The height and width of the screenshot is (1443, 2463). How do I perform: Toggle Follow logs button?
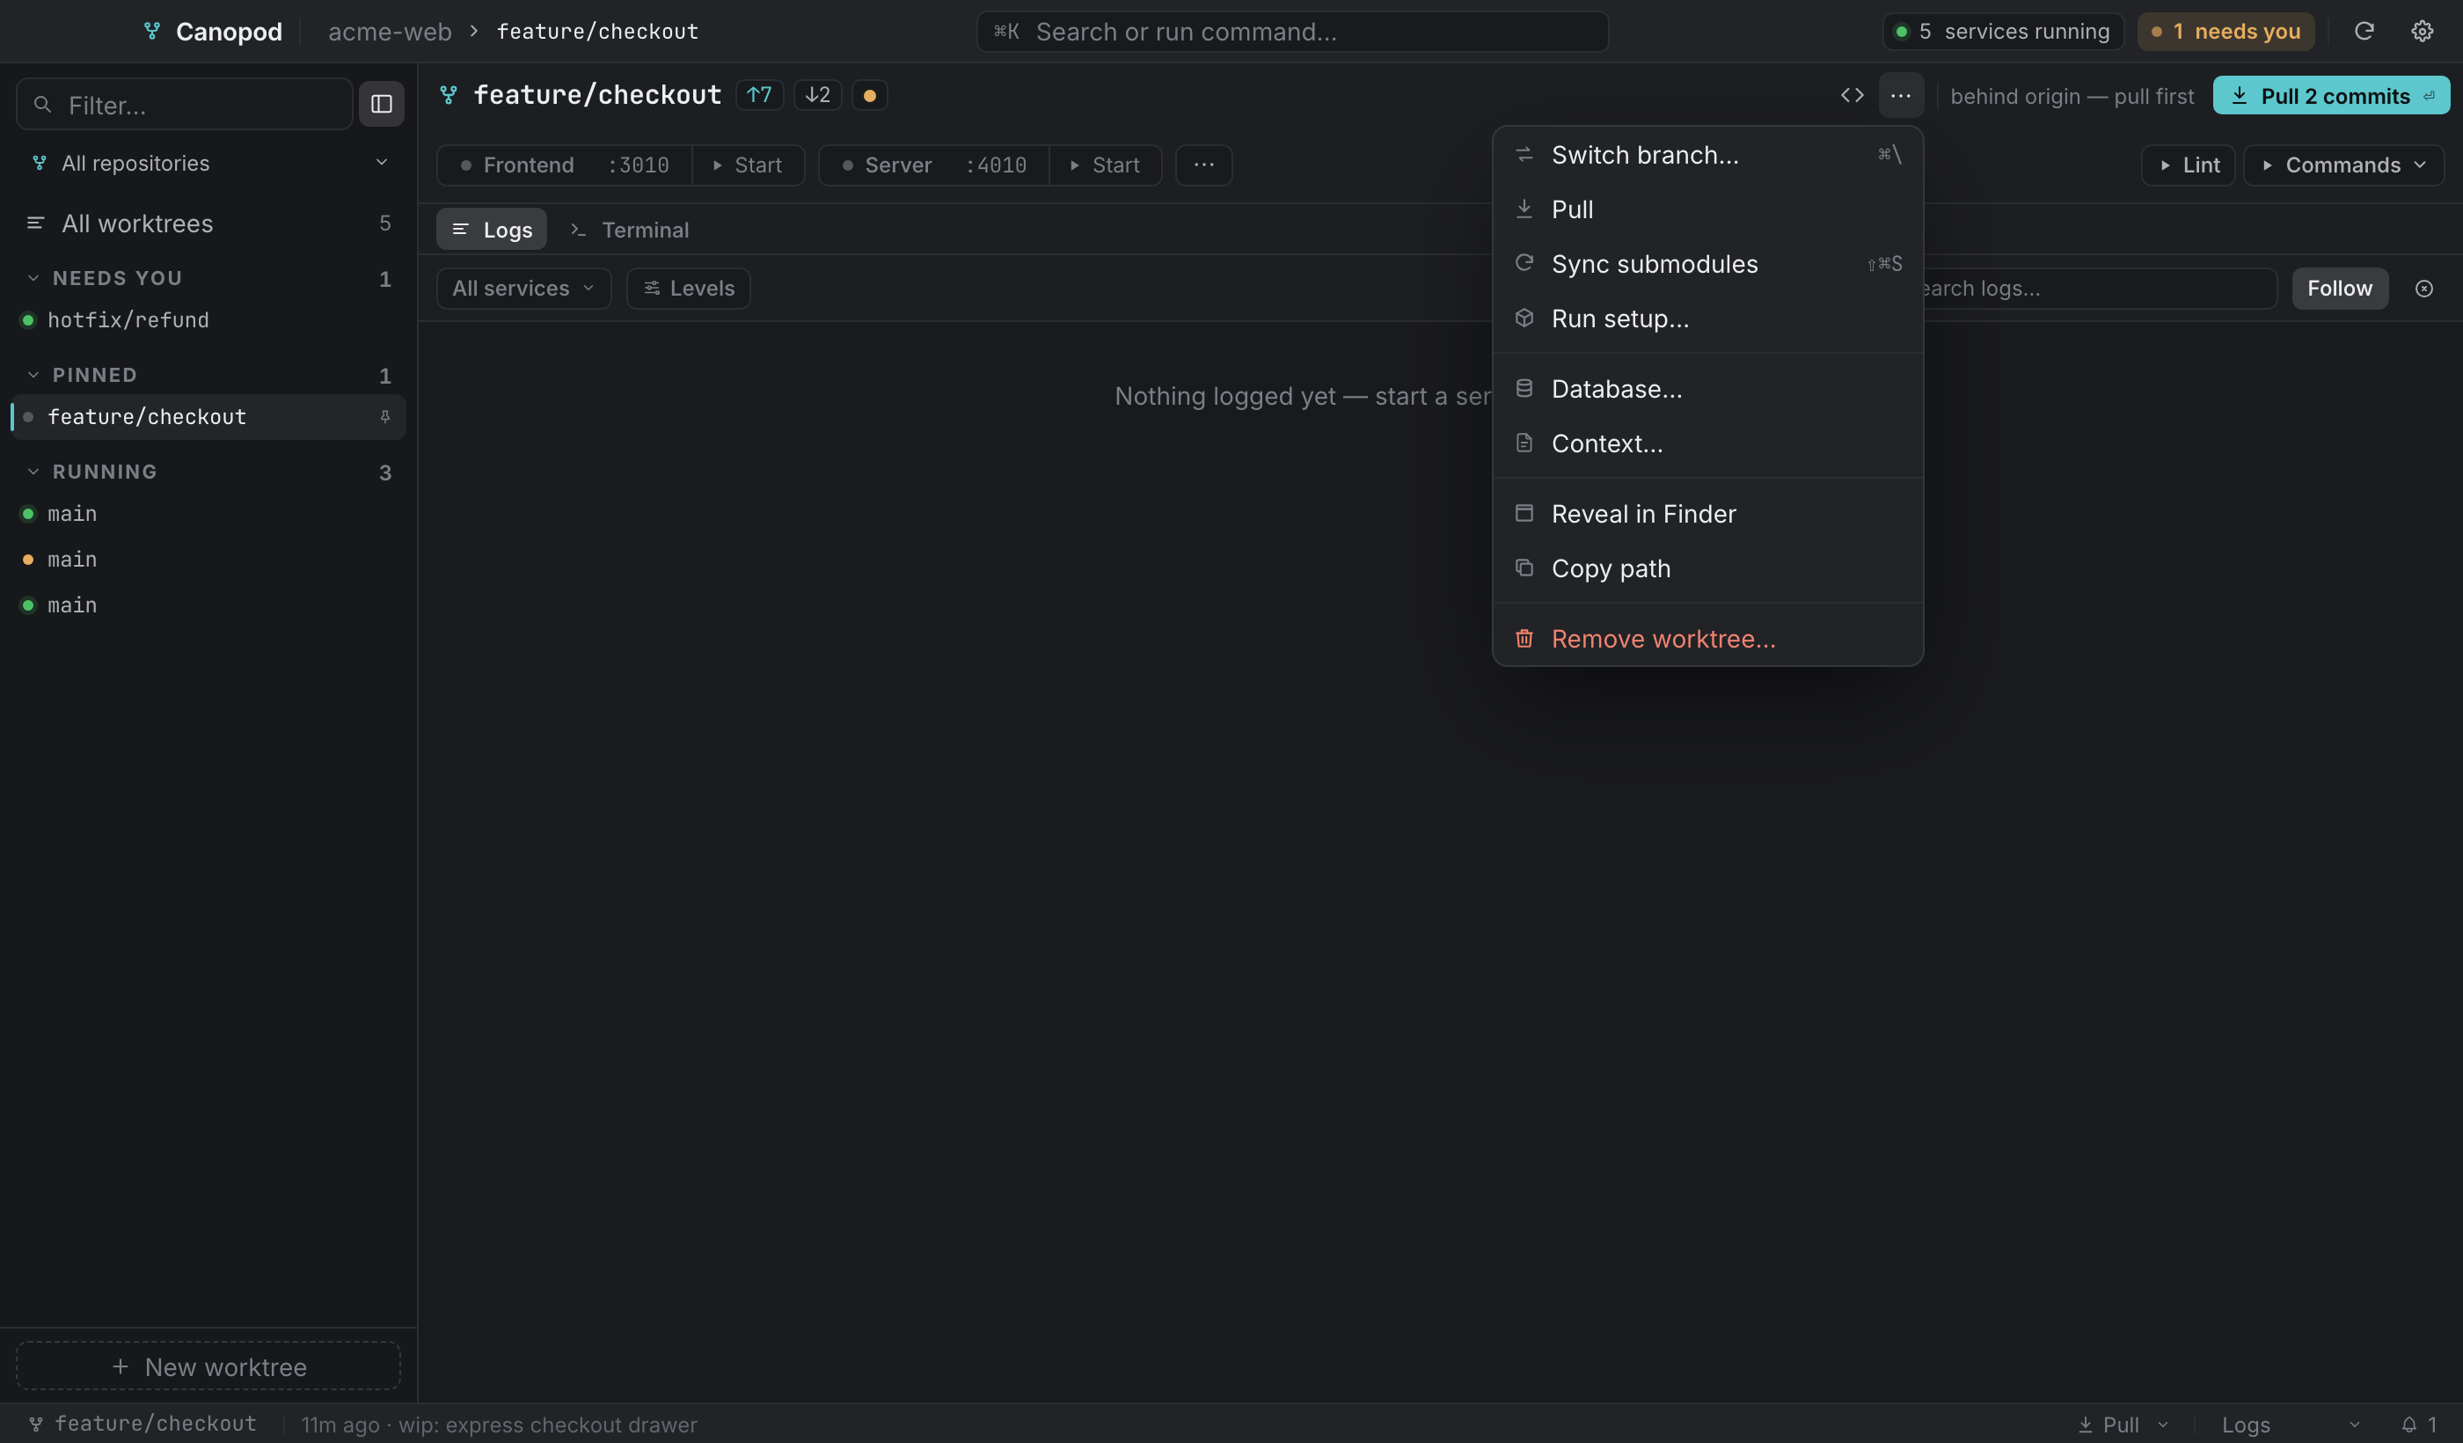(x=2340, y=289)
